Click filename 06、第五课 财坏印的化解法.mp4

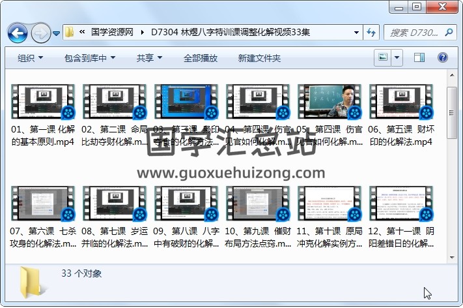tap(401, 136)
